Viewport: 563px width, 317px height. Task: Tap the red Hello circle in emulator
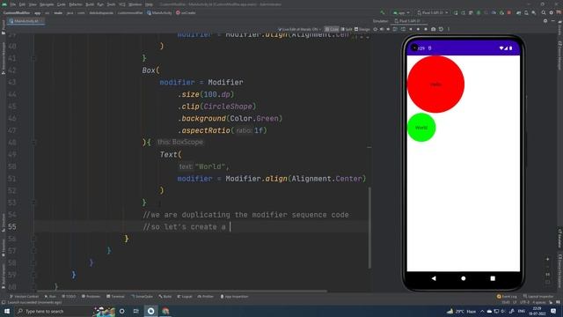click(x=435, y=85)
